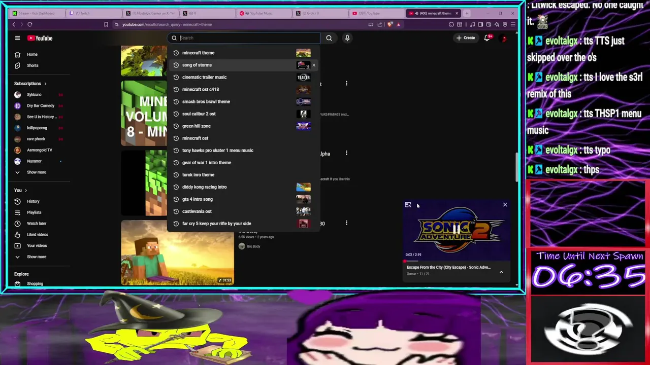Start voice search with the microphone icon
The width and height of the screenshot is (650, 365).
pos(347,38)
